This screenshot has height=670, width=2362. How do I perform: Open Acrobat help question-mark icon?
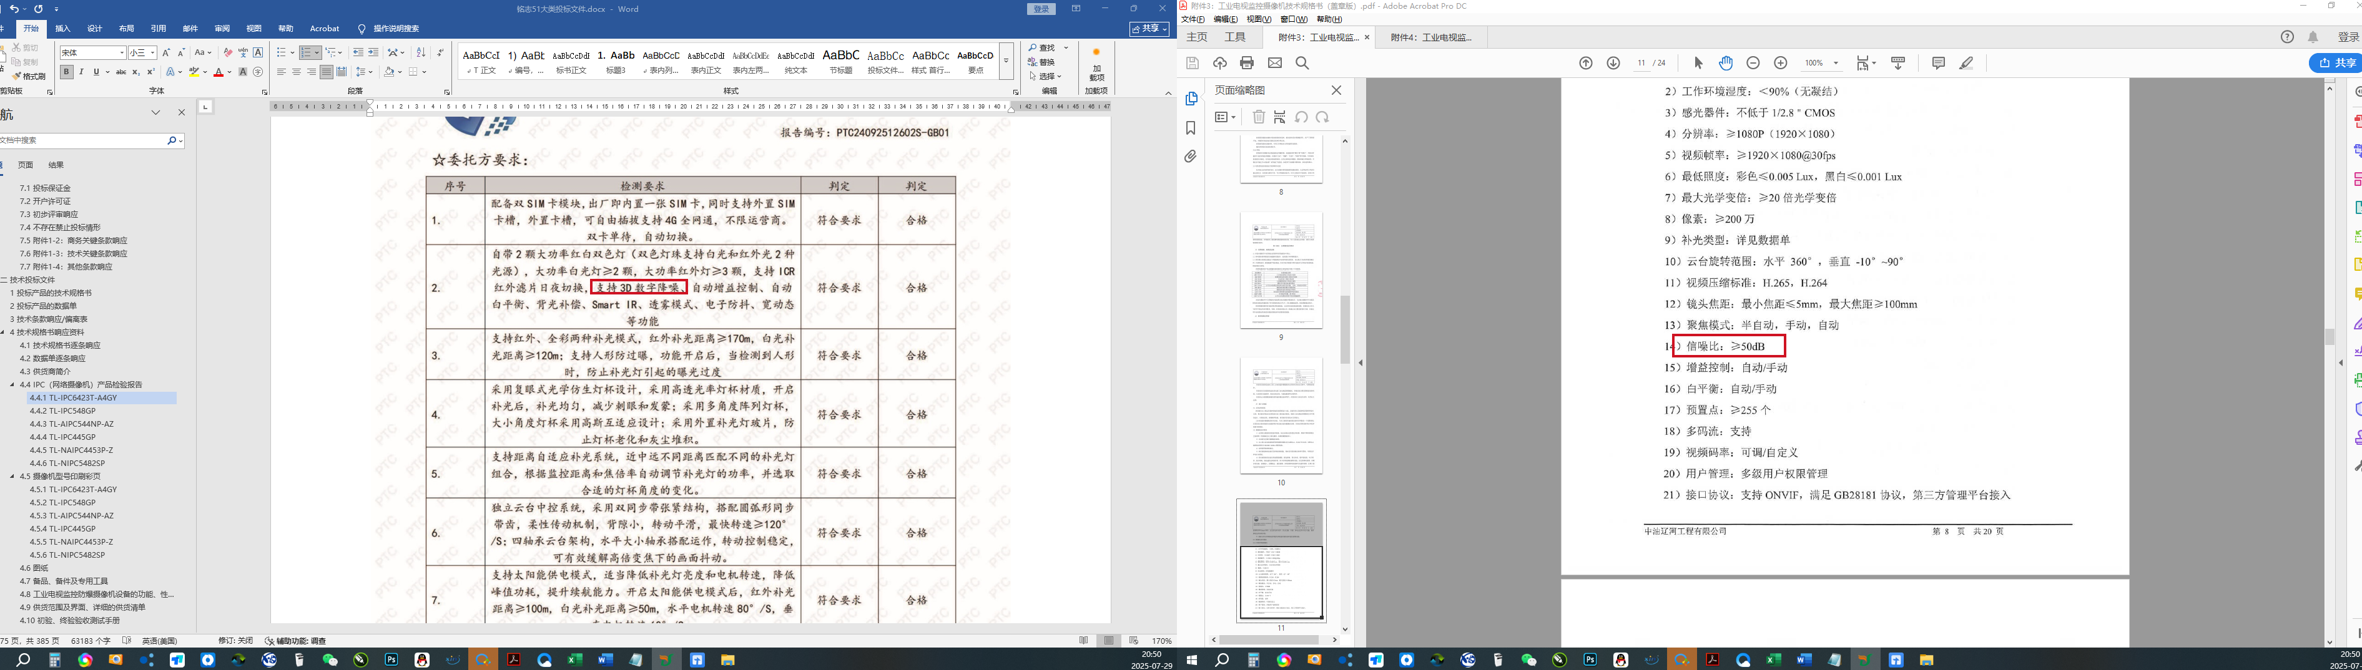click(x=2287, y=37)
